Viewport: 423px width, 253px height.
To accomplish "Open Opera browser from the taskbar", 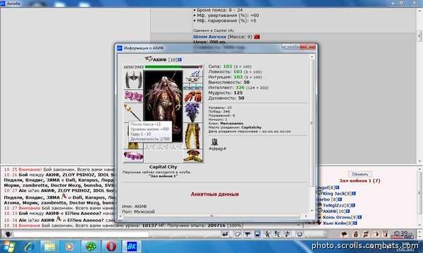I will (x=111, y=247).
